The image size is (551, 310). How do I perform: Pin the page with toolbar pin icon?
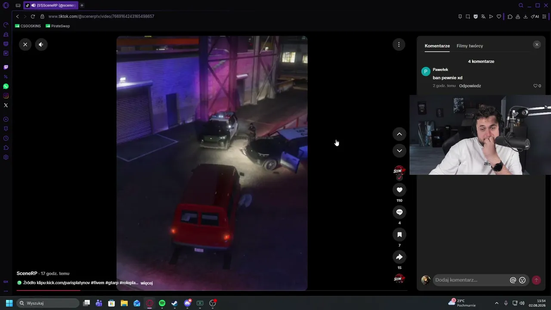tap(460, 16)
